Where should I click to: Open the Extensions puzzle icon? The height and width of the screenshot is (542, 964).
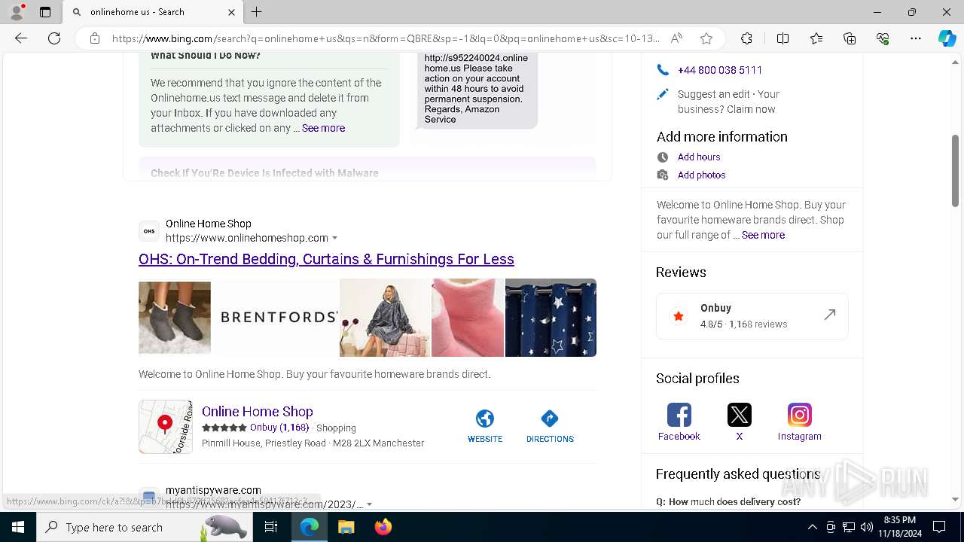(x=746, y=38)
